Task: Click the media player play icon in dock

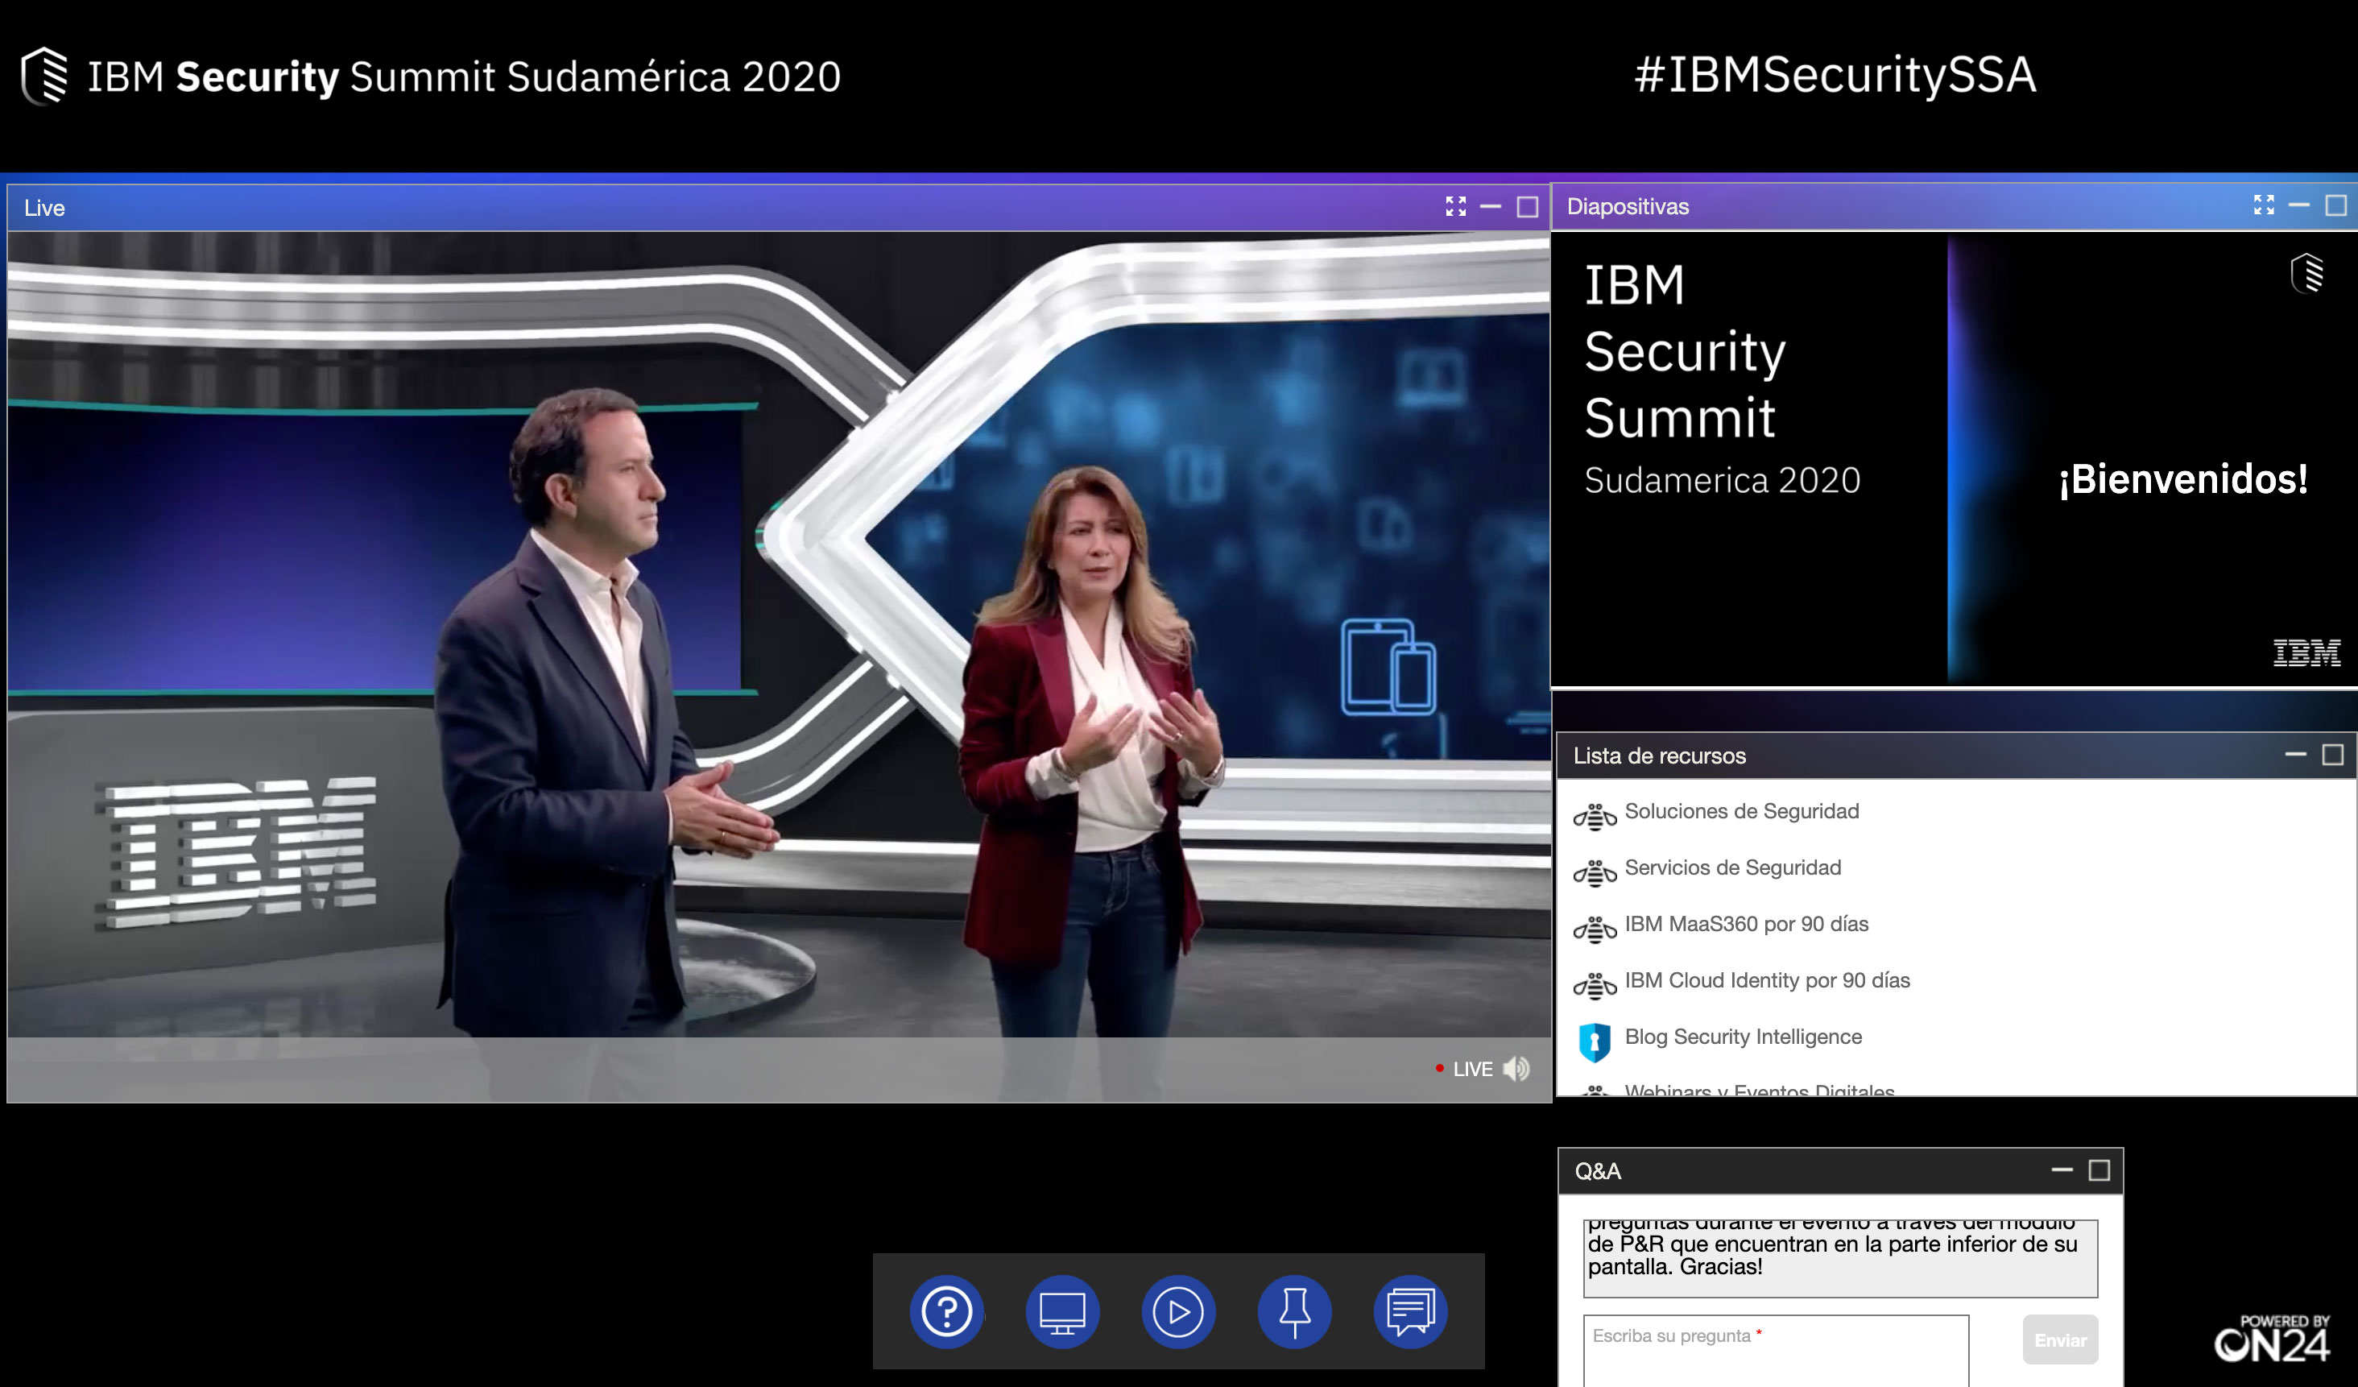Action: 1178,1311
